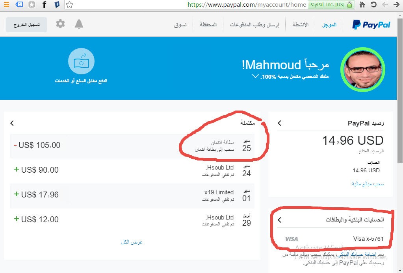Screen dimensions: 403x273
Task: Click the الحسابات البنكية والبطاقات heading
Action: 355,220
